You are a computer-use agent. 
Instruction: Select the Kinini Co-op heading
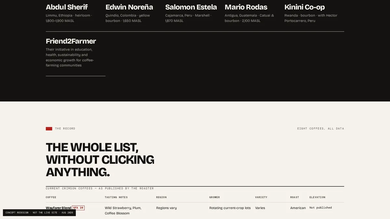tap(305, 7)
